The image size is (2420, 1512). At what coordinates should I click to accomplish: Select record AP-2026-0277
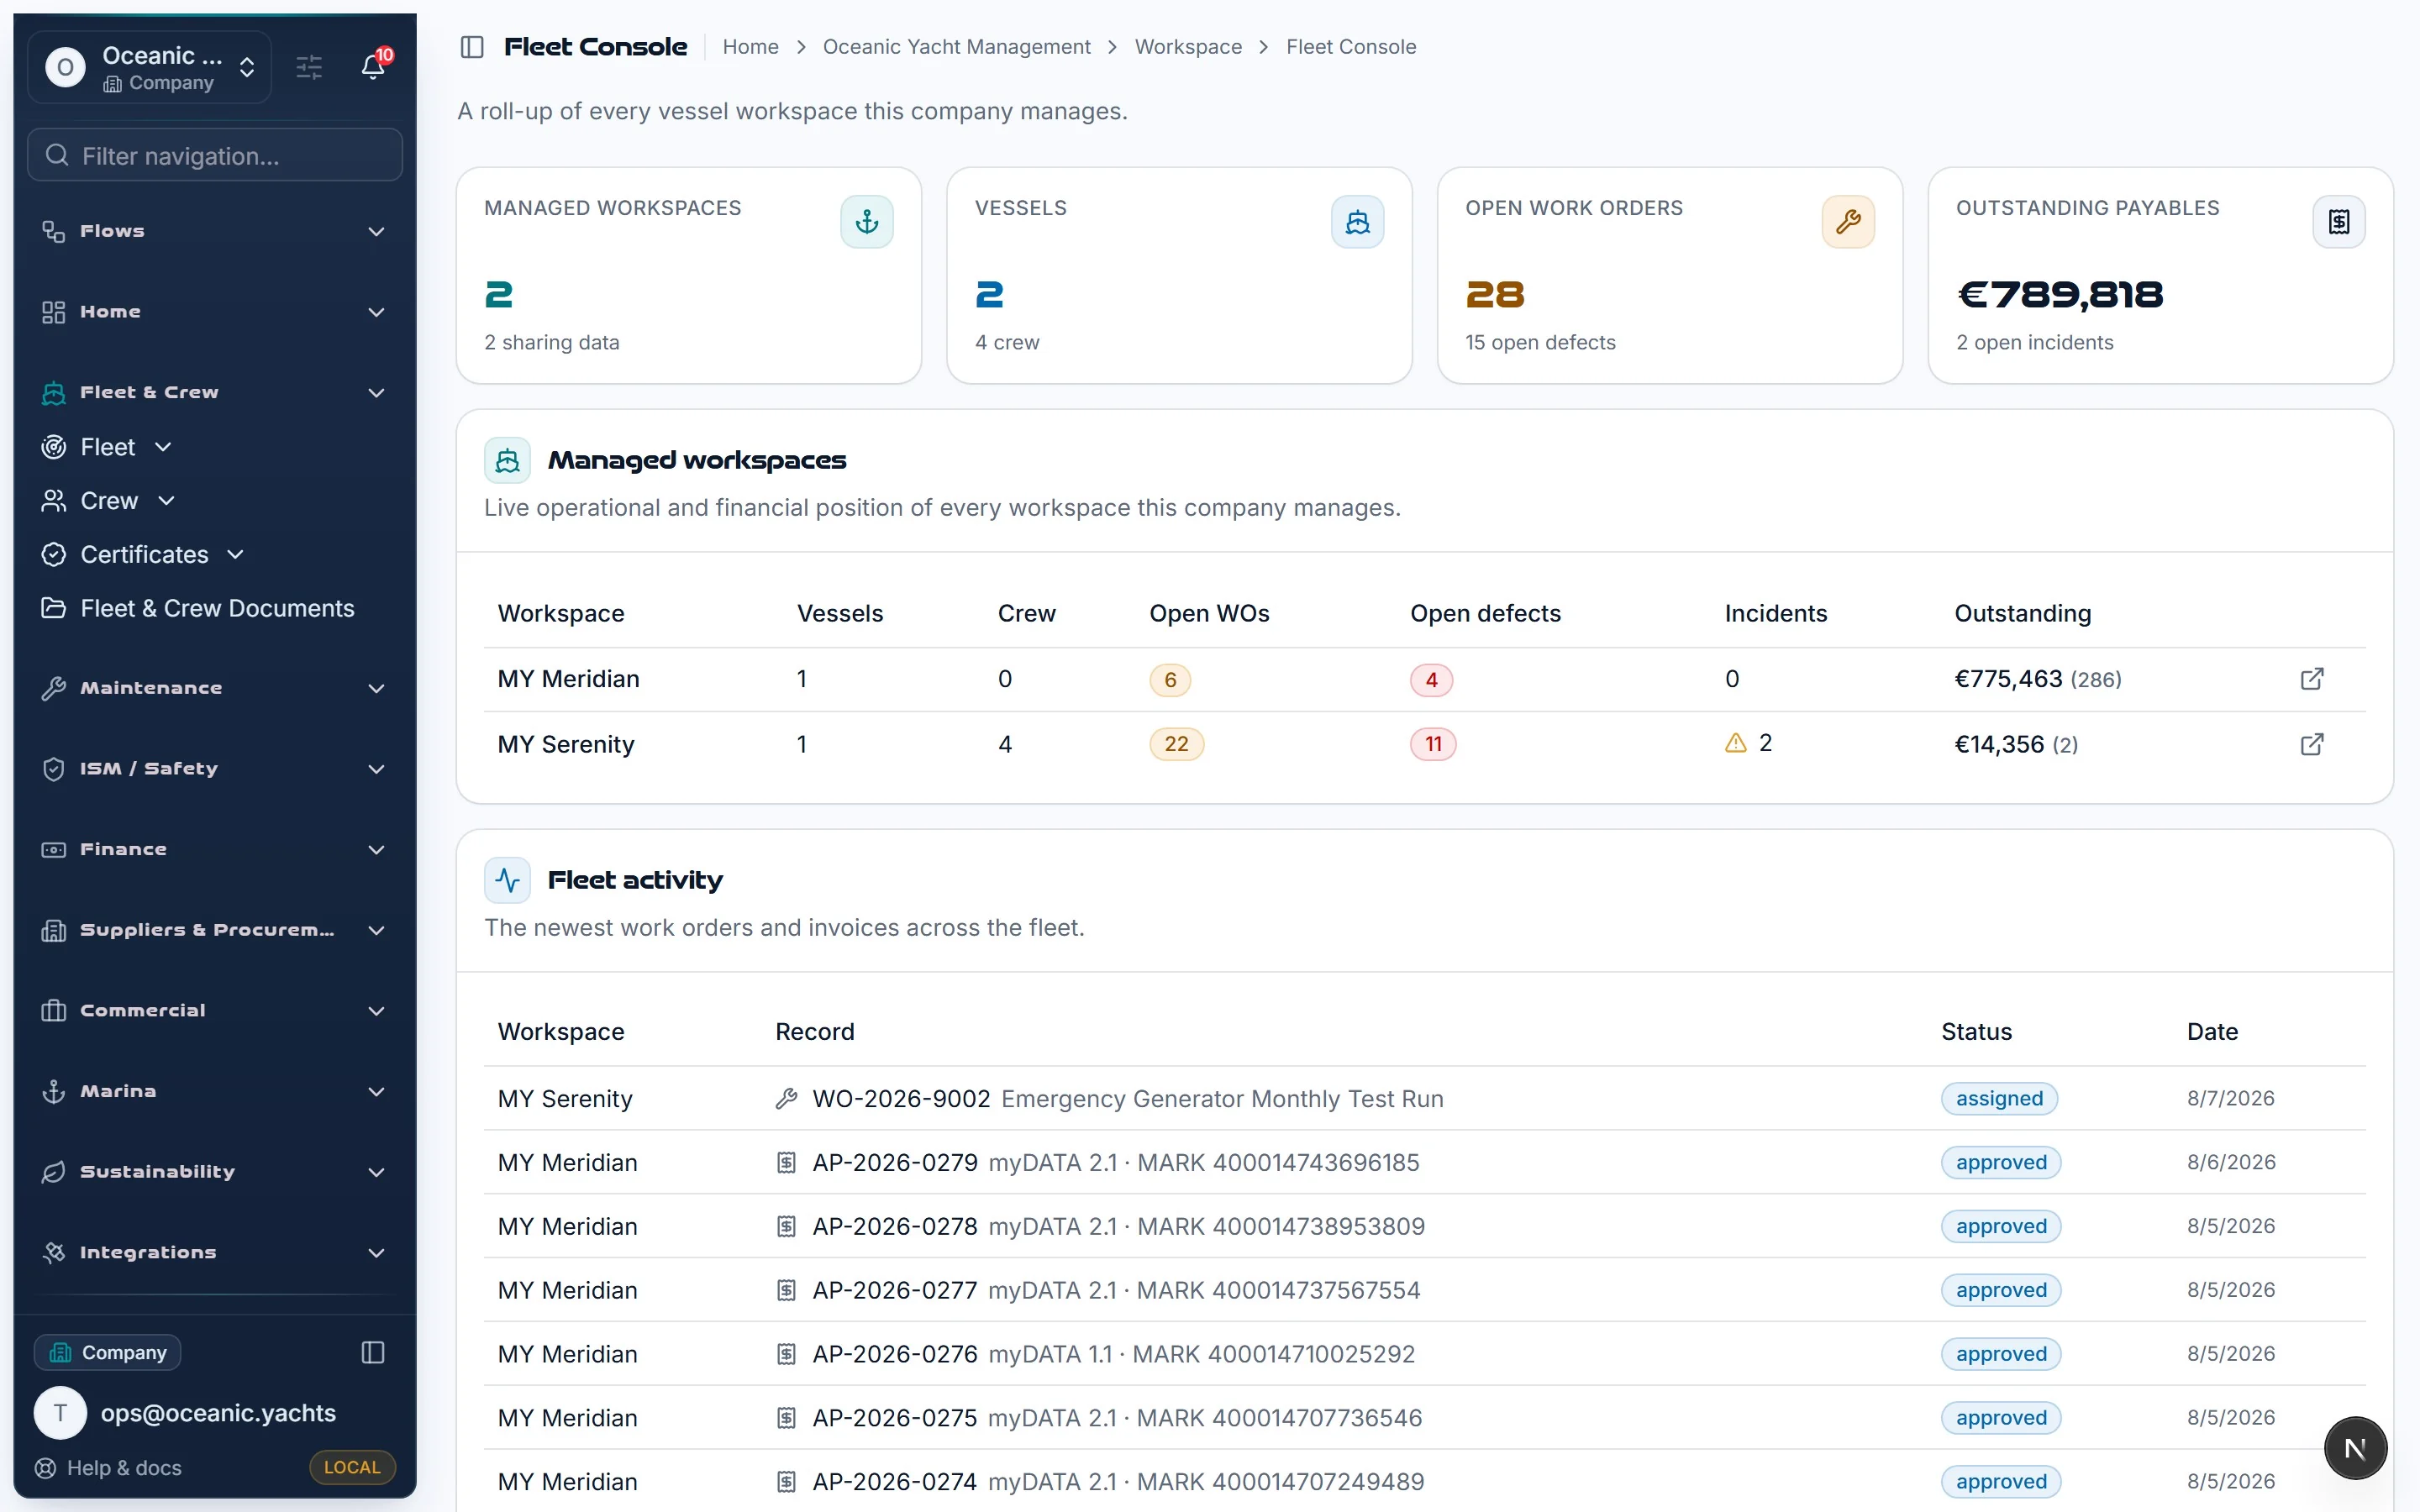click(895, 1290)
